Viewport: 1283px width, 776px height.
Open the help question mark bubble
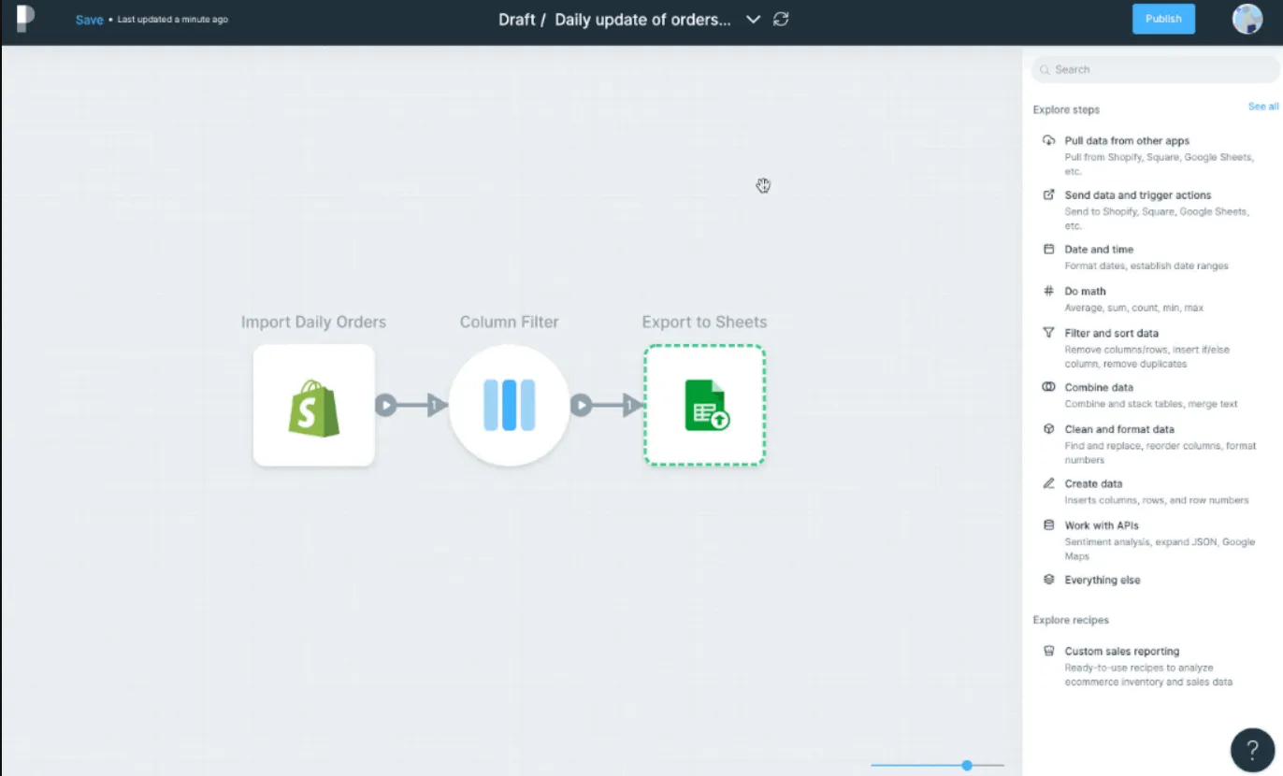(x=1252, y=749)
